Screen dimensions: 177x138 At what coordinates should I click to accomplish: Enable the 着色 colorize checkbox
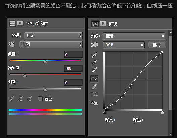coord(40,99)
